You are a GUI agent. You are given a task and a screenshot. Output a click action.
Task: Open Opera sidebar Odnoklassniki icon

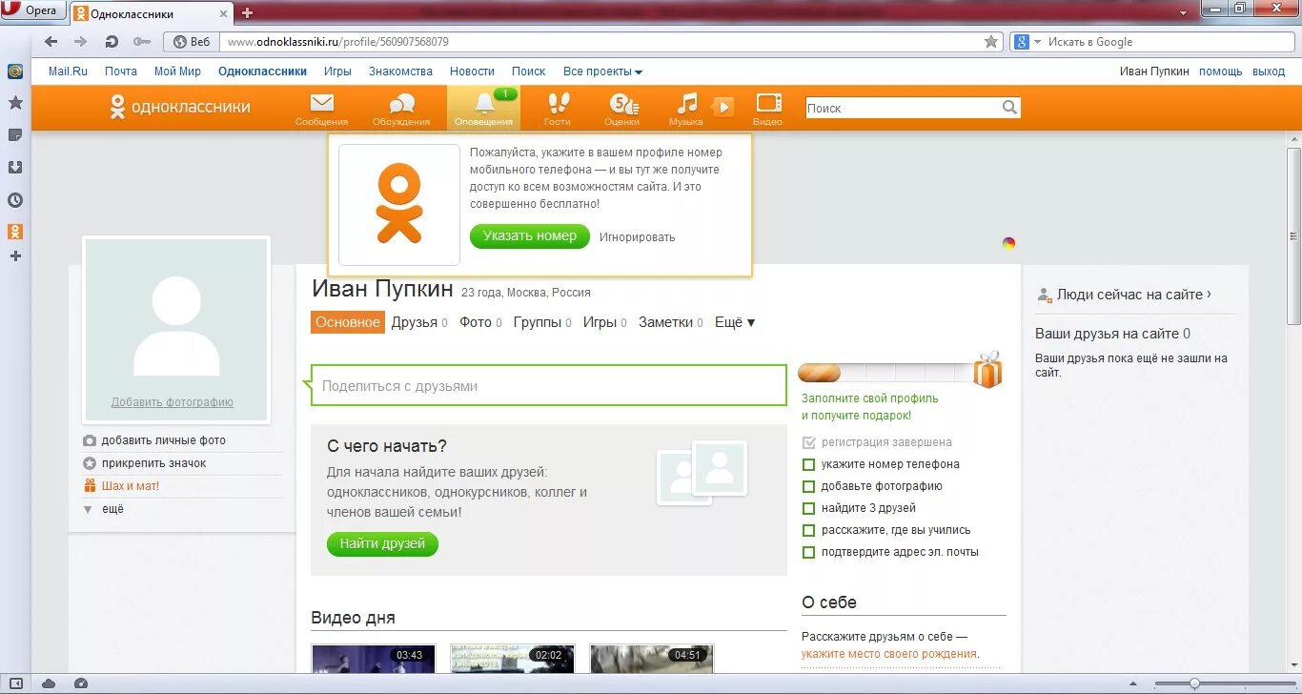tap(15, 232)
